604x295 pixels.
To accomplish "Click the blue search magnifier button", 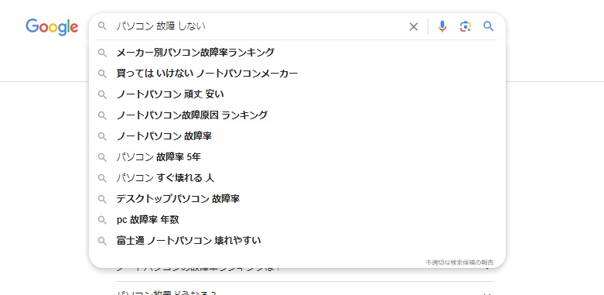I will (489, 26).
